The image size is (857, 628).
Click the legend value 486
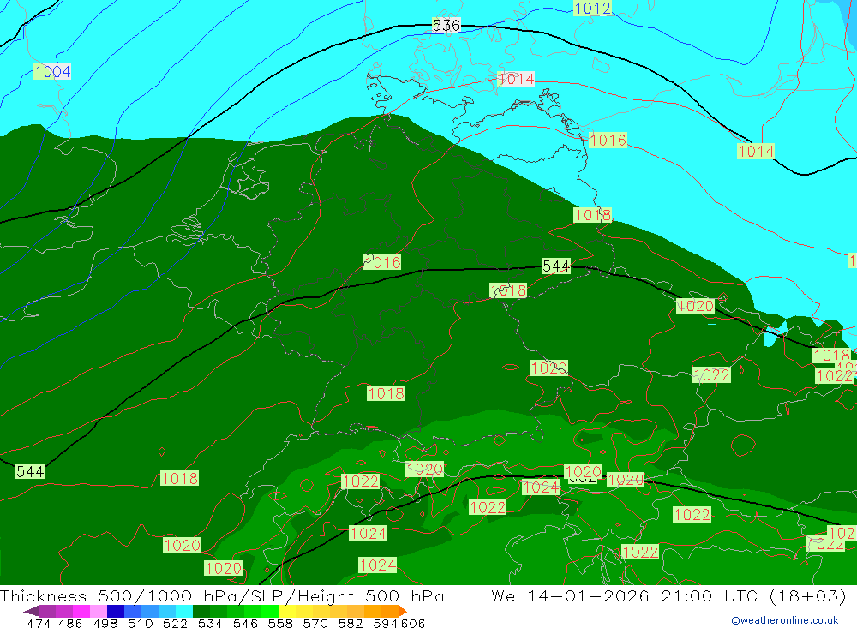tap(70, 624)
